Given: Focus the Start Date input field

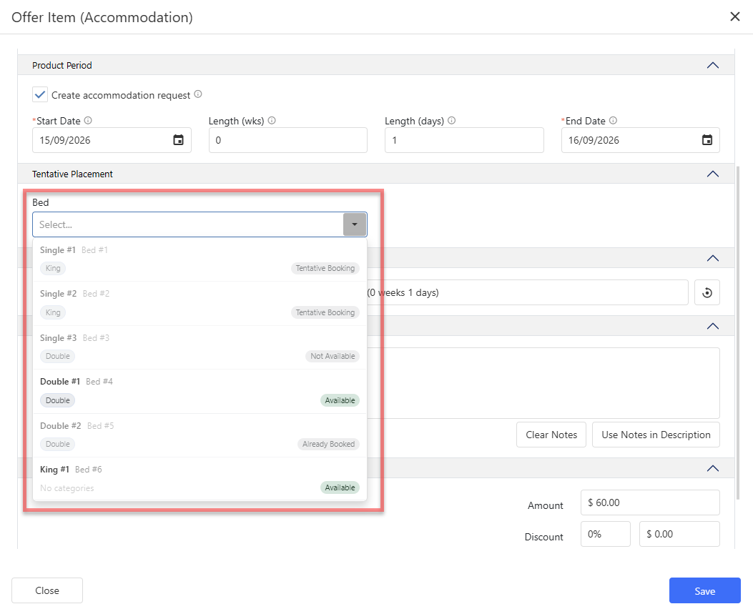Looking at the screenshot, I should tap(112, 140).
